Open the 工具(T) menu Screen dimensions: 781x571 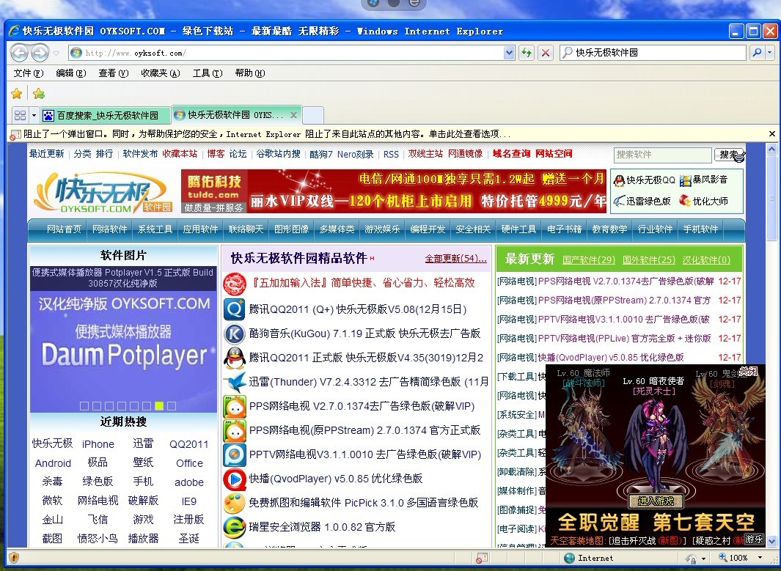pos(207,73)
